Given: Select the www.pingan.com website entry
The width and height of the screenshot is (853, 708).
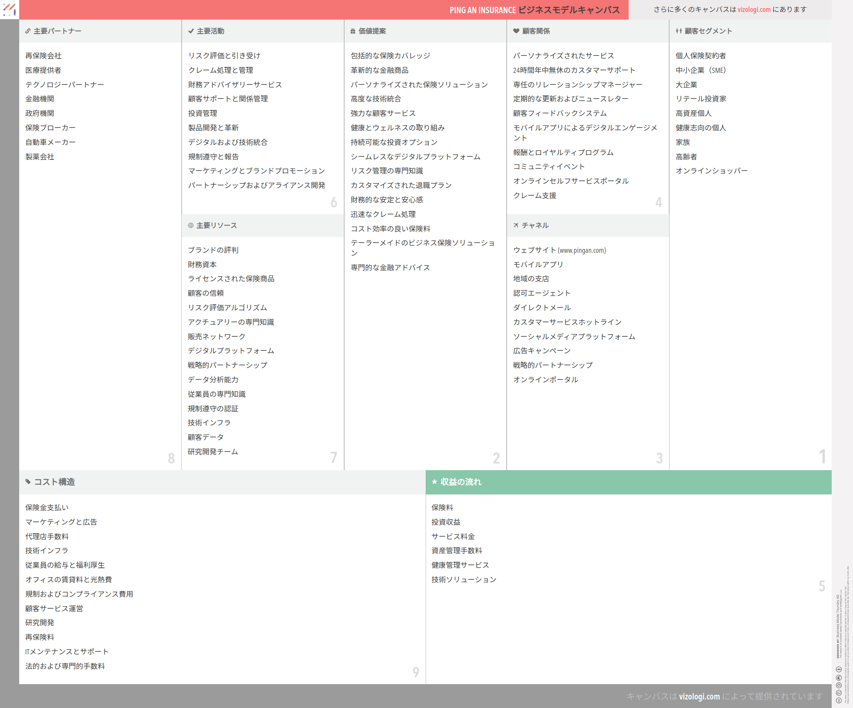Looking at the screenshot, I should pos(560,250).
